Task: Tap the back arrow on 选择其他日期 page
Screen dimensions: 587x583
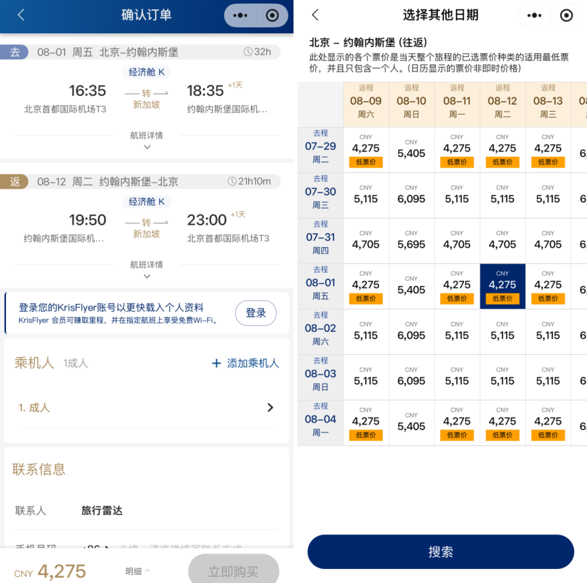Action: point(315,15)
